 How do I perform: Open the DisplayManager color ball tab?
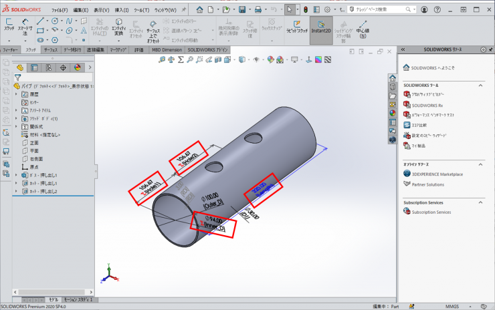pos(77,67)
